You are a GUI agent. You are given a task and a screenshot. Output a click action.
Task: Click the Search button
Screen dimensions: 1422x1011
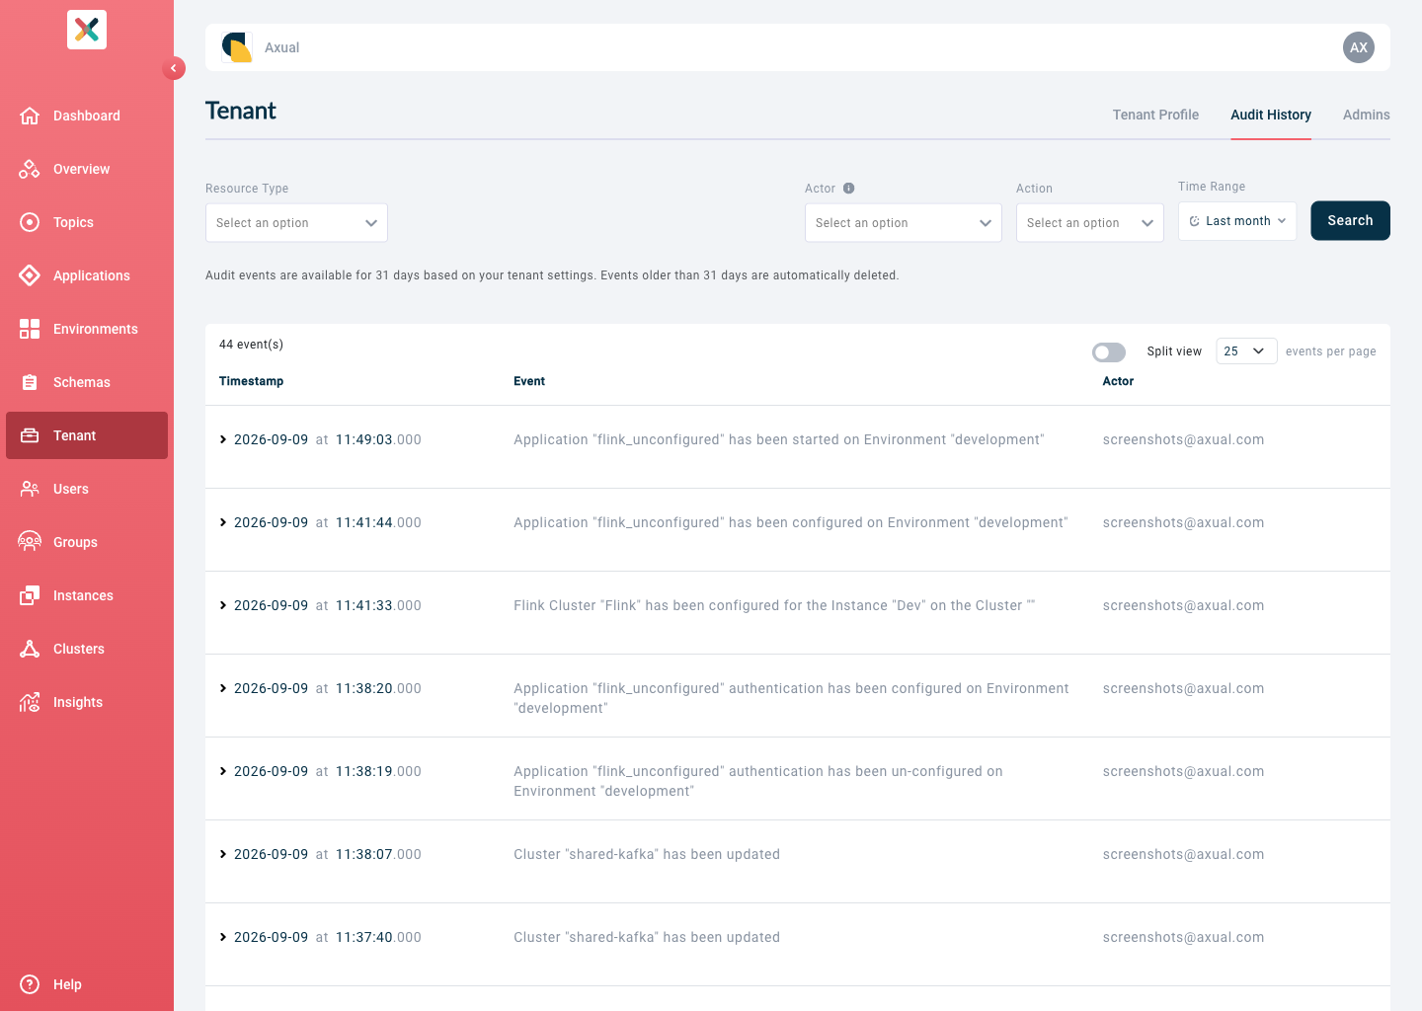click(x=1350, y=220)
